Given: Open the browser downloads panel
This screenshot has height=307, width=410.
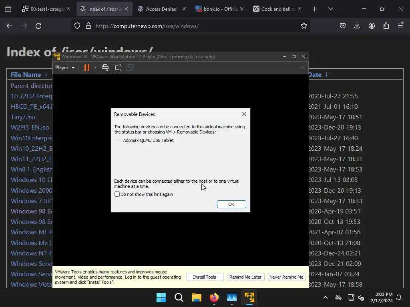Looking at the screenshot, I should point(357,26).
